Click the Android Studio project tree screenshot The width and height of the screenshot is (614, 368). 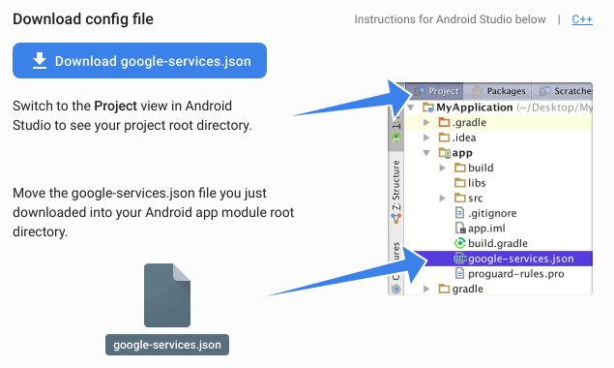pyautogui.click(x=490, y=189)
